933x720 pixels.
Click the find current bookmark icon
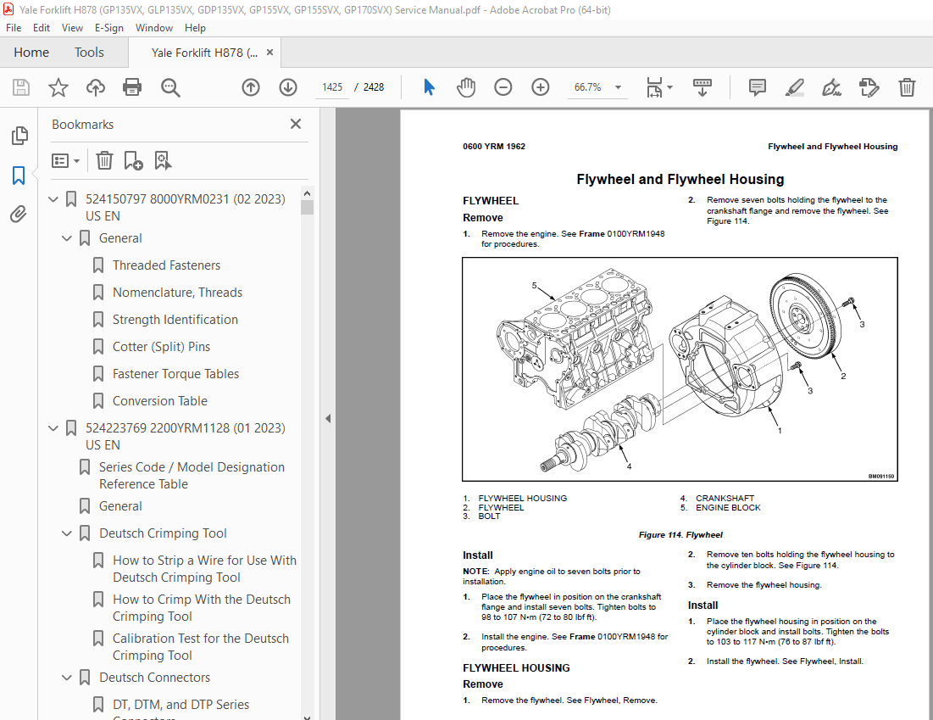click(163, 161)
